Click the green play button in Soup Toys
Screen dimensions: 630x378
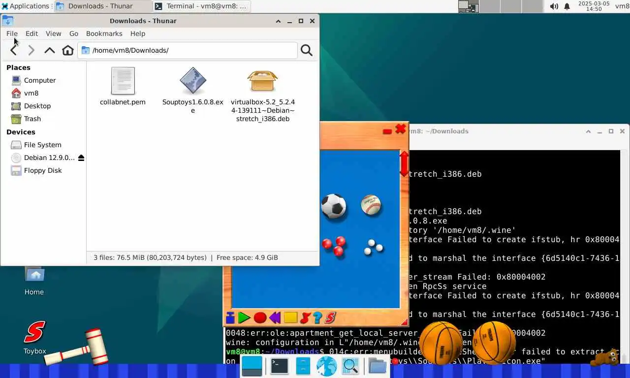click(x=244, y=318)
